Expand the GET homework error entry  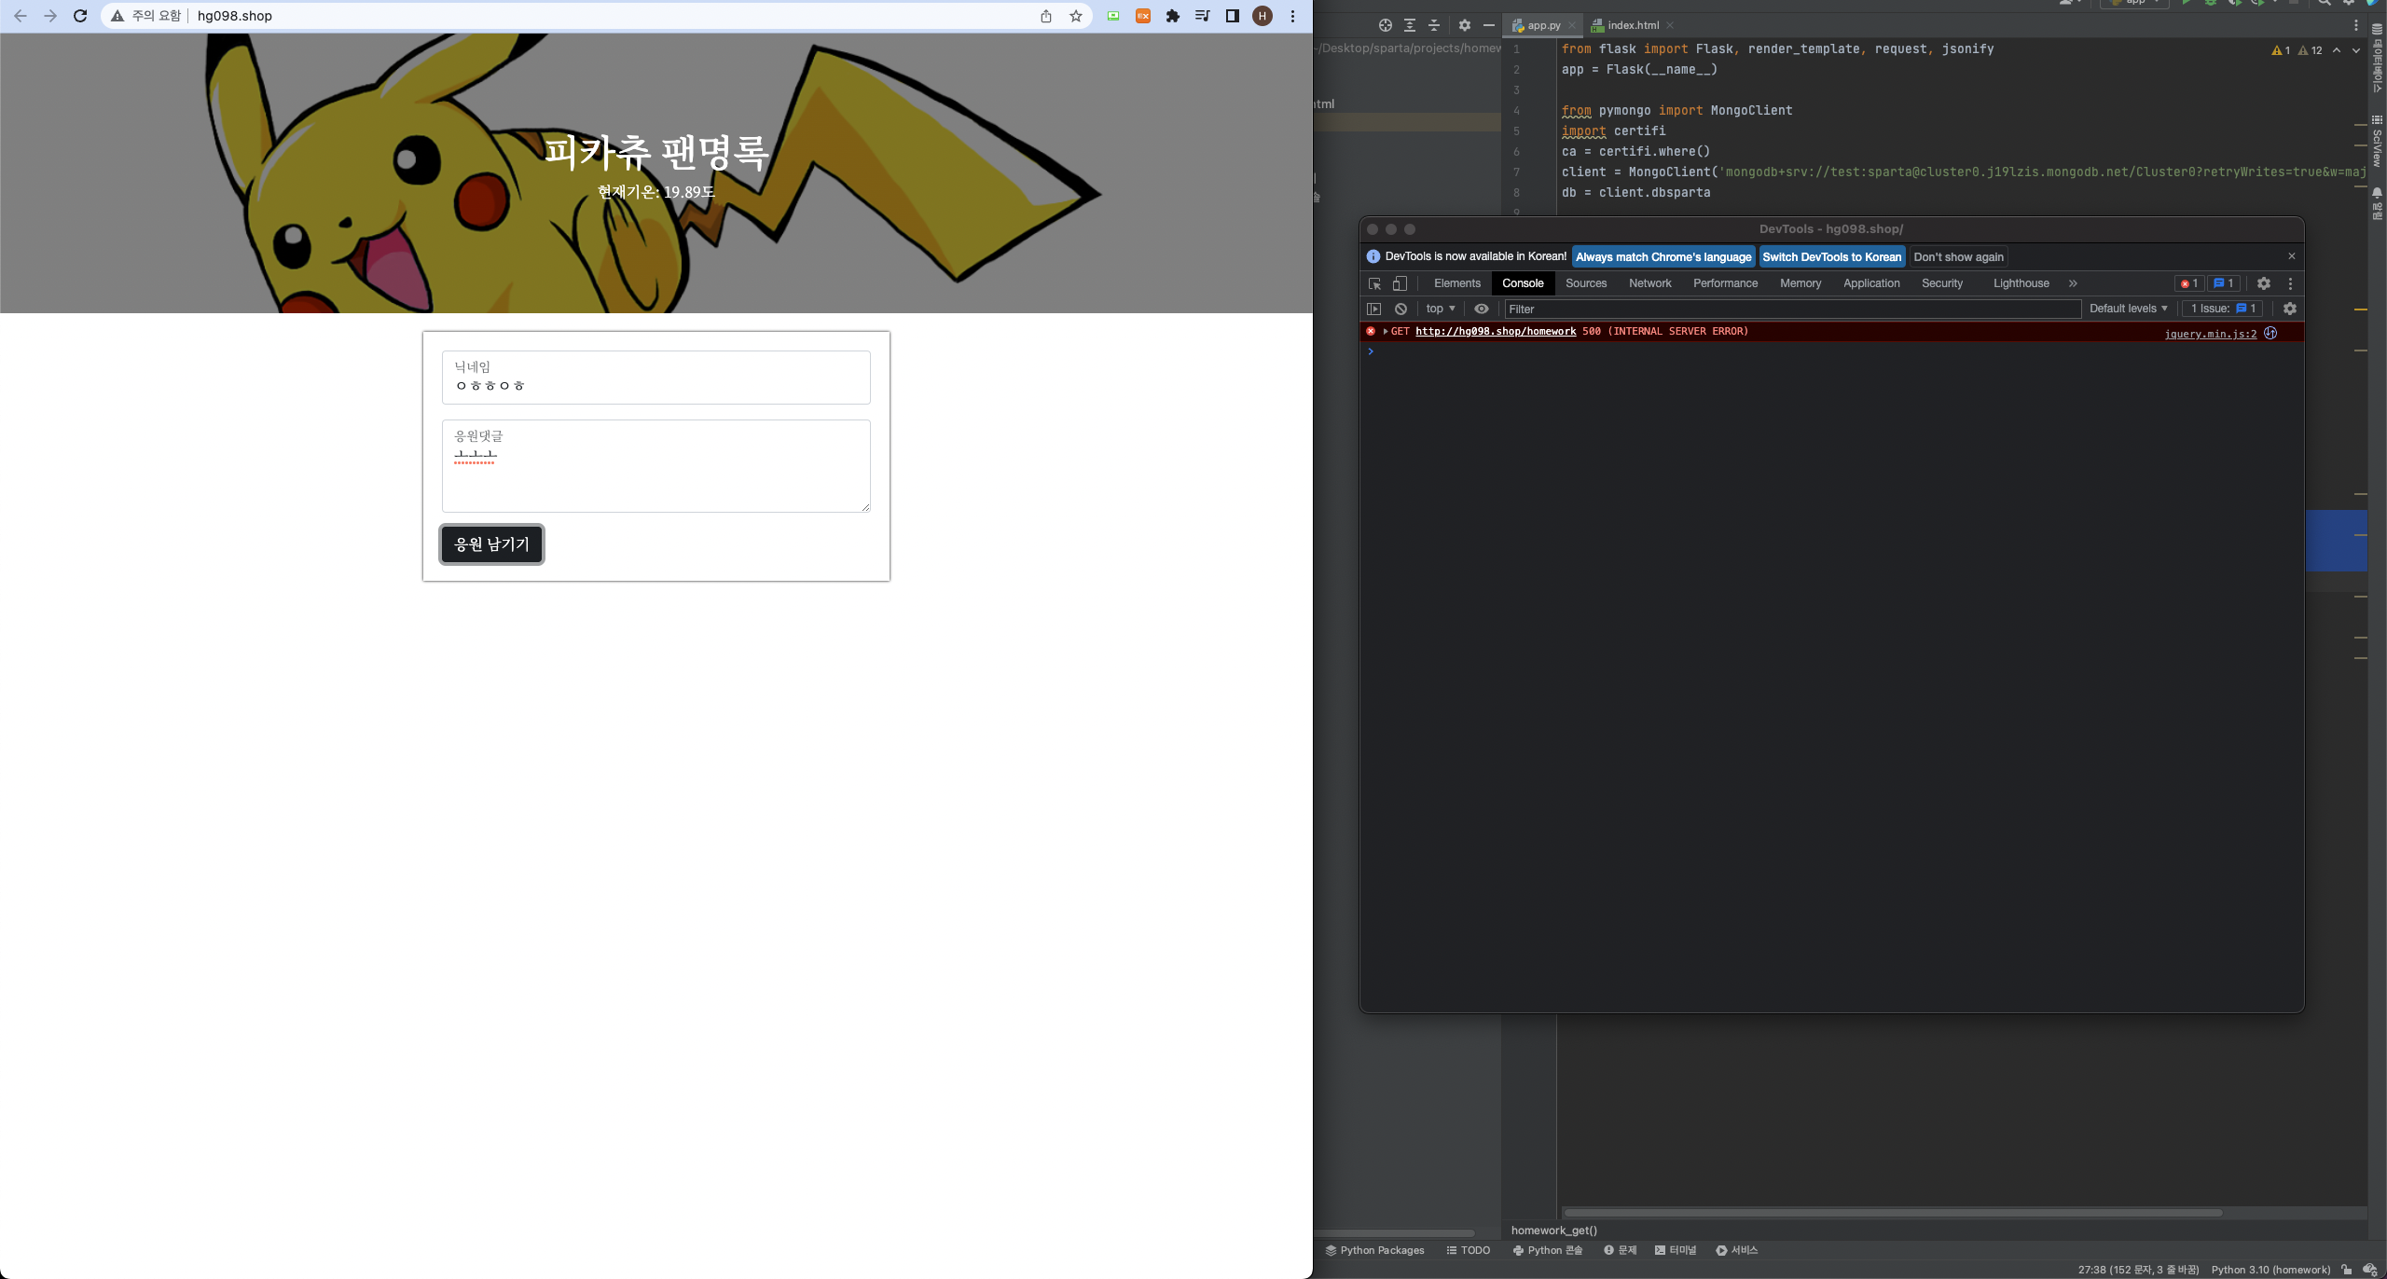tap(1386, 332)
